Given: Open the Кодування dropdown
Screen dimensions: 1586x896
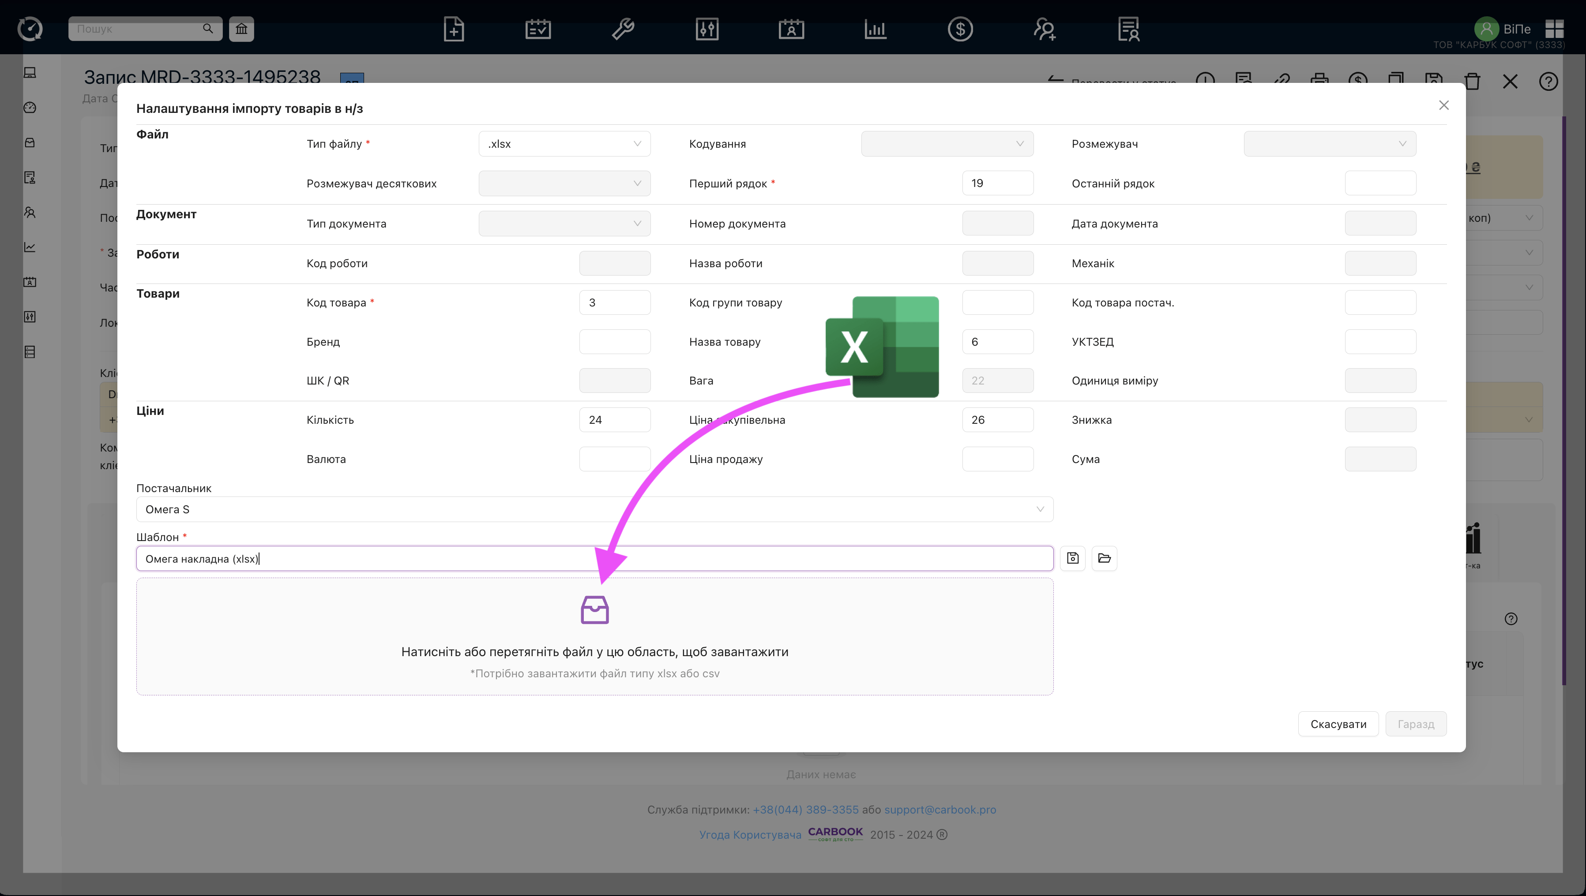Looking at the screenshot, I should coord(947,143).
